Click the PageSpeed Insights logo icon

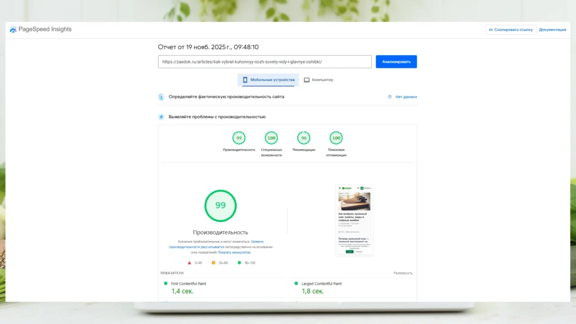point(12,29)
